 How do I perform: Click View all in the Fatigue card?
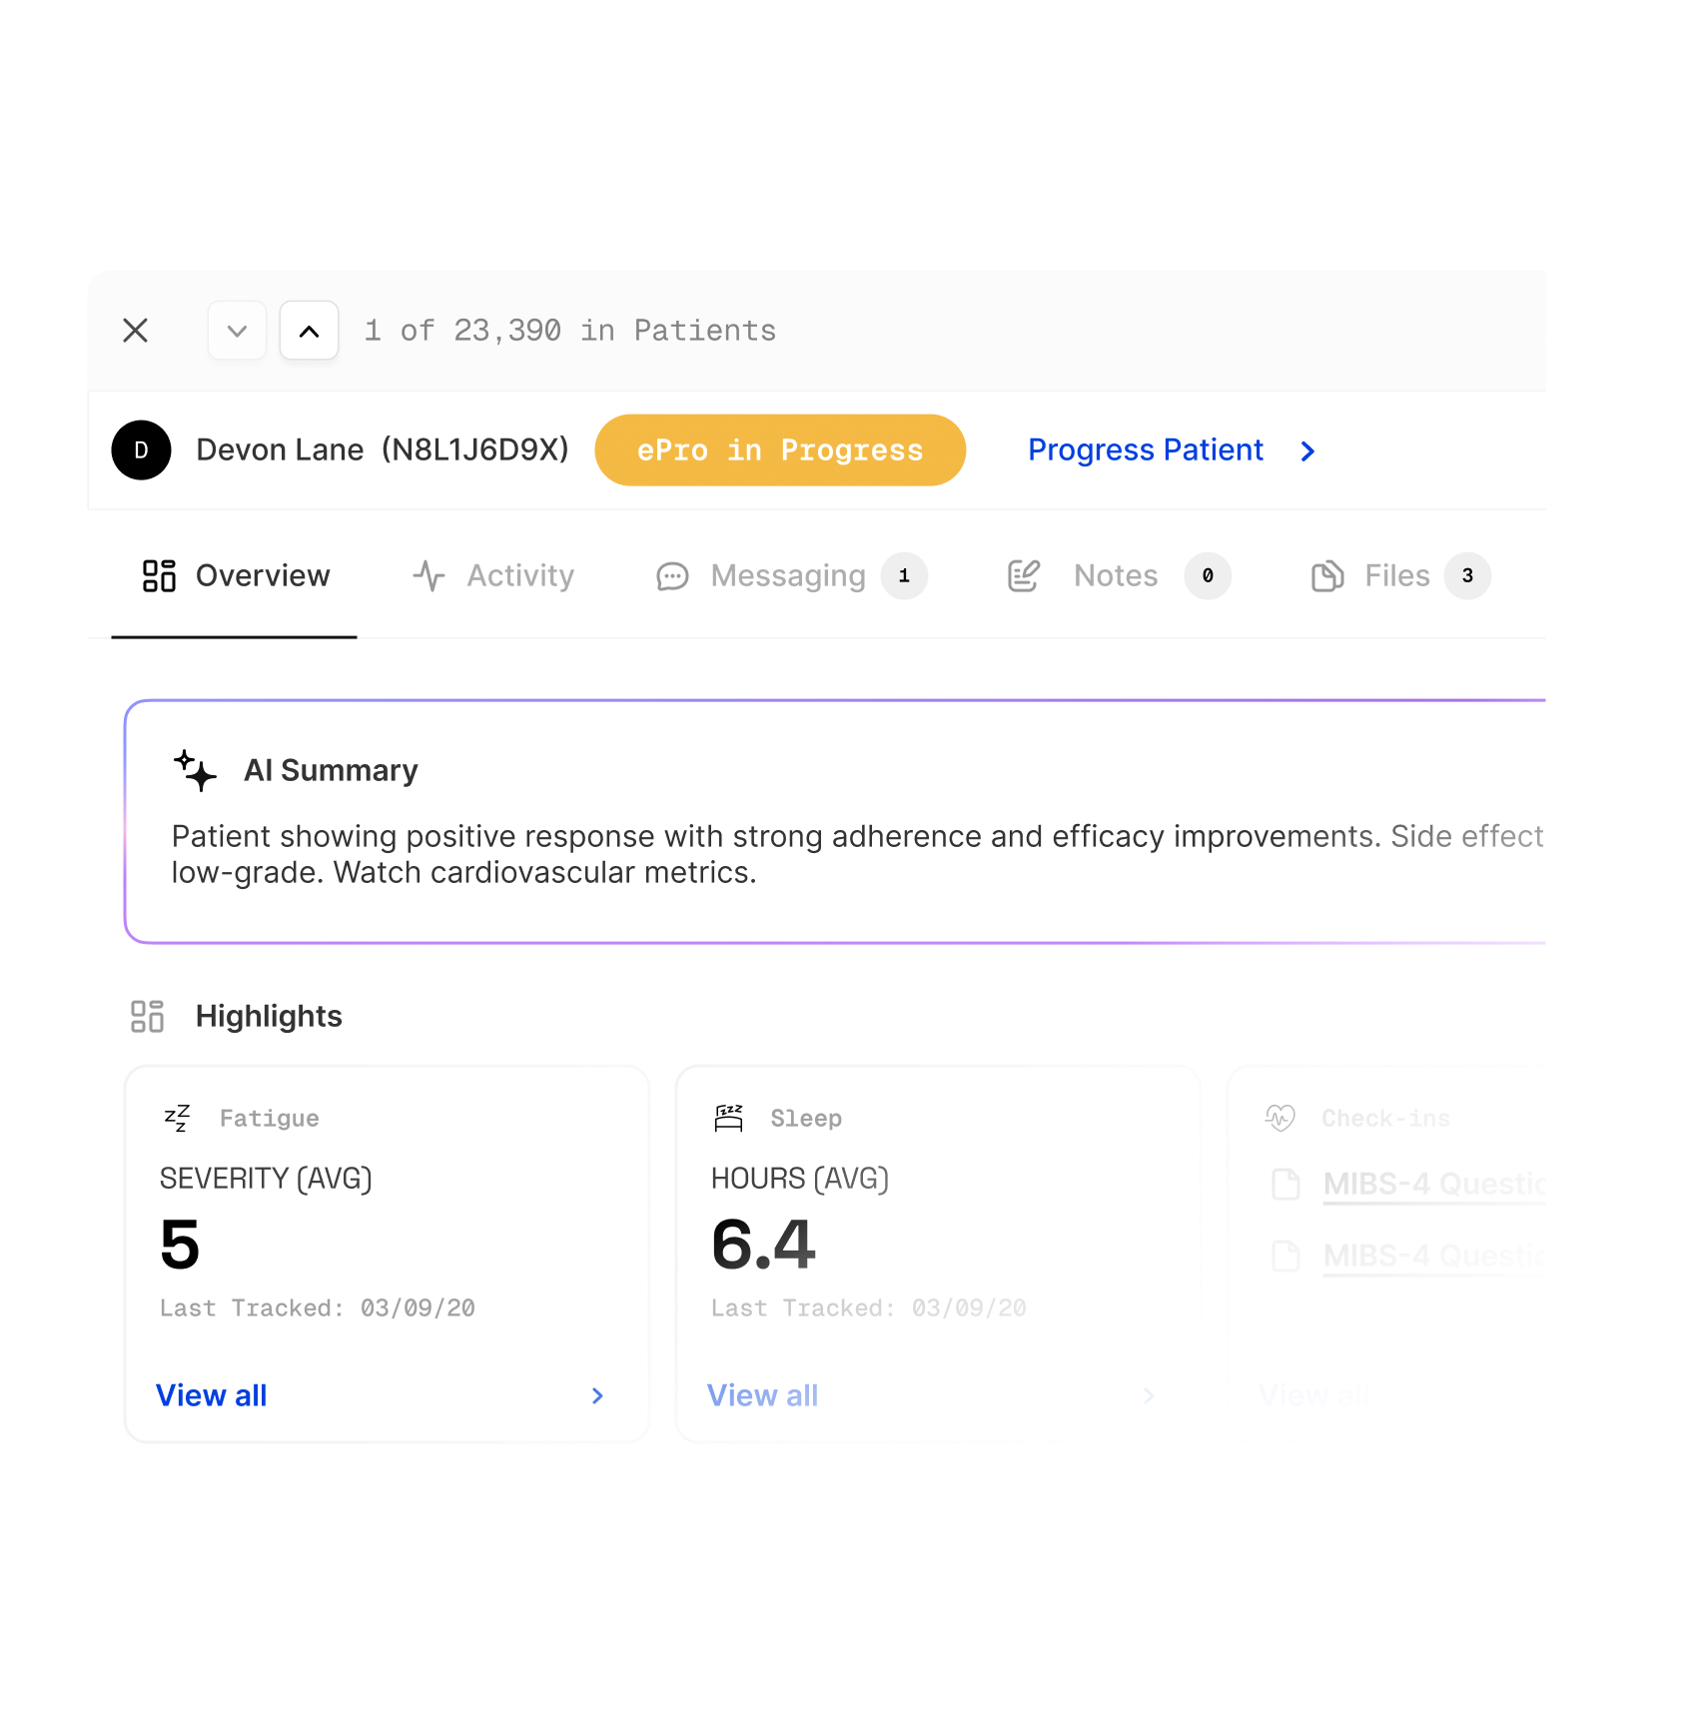pos(212,1396)
